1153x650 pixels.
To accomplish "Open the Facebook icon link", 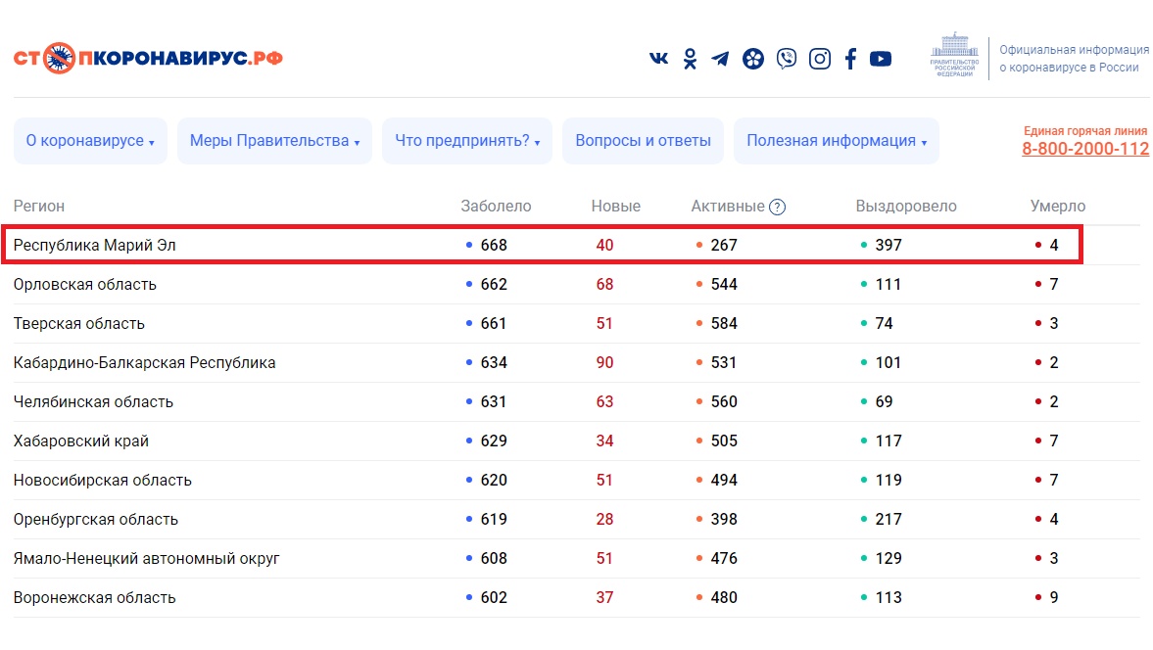I will click(850, 59).
